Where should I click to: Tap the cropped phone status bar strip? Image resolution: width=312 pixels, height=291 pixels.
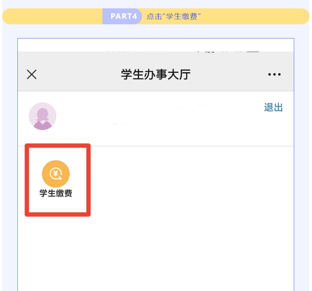coord(156,50)
